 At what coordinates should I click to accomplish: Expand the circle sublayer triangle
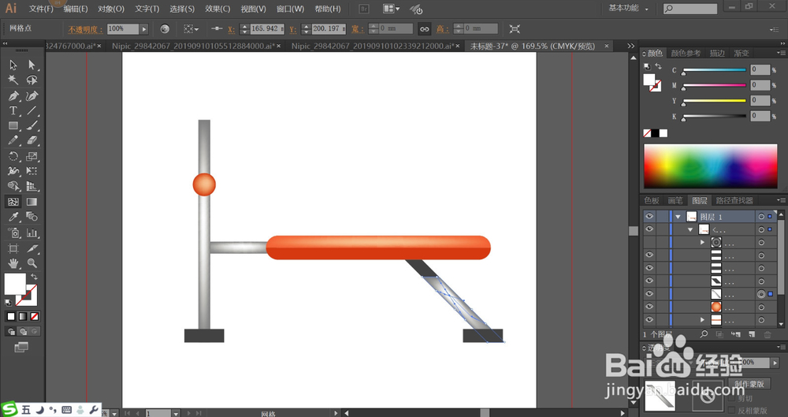[703, 243]
